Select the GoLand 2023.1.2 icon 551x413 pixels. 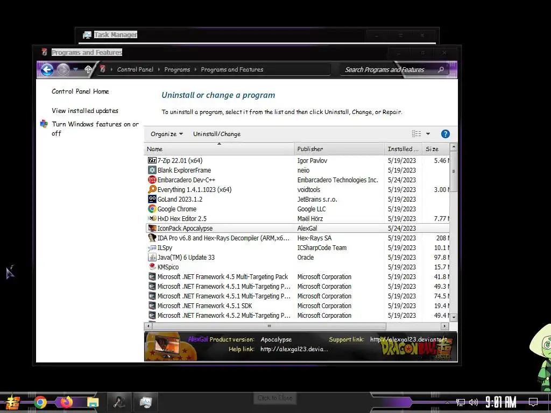[152, 199]
